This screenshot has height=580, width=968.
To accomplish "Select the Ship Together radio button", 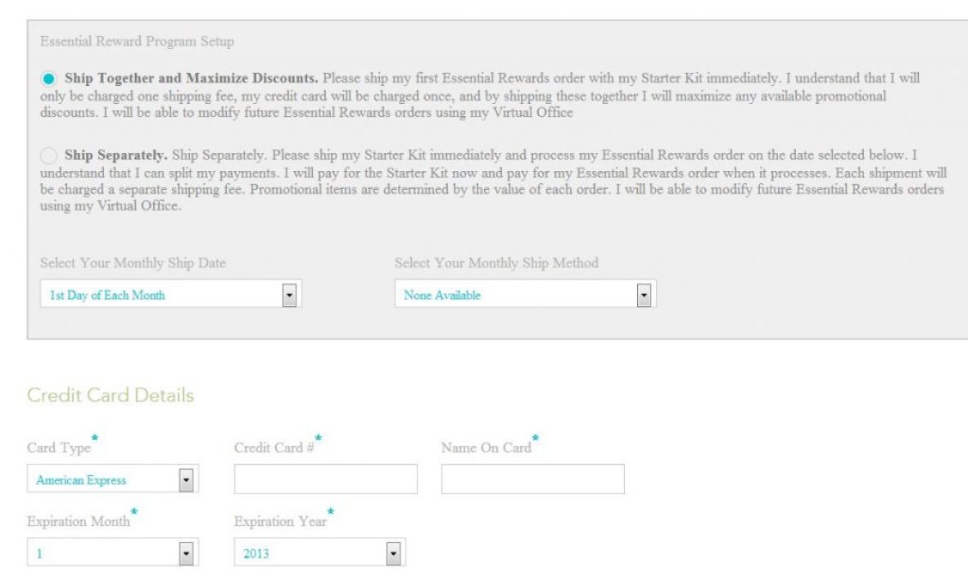I will click(x=49, y=79).
